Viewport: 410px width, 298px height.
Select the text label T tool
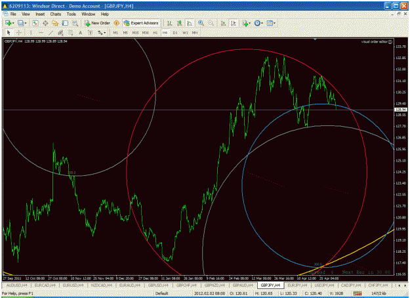[x=91, y=33]
